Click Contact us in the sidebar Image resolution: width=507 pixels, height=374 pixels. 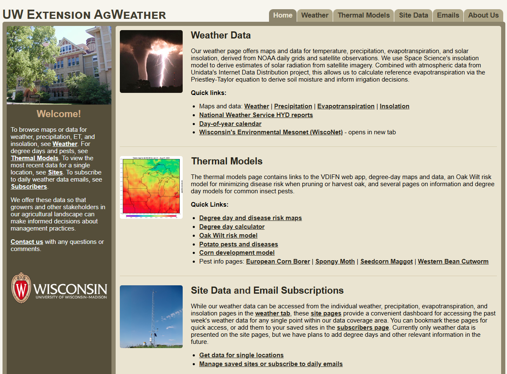[27, 242]
